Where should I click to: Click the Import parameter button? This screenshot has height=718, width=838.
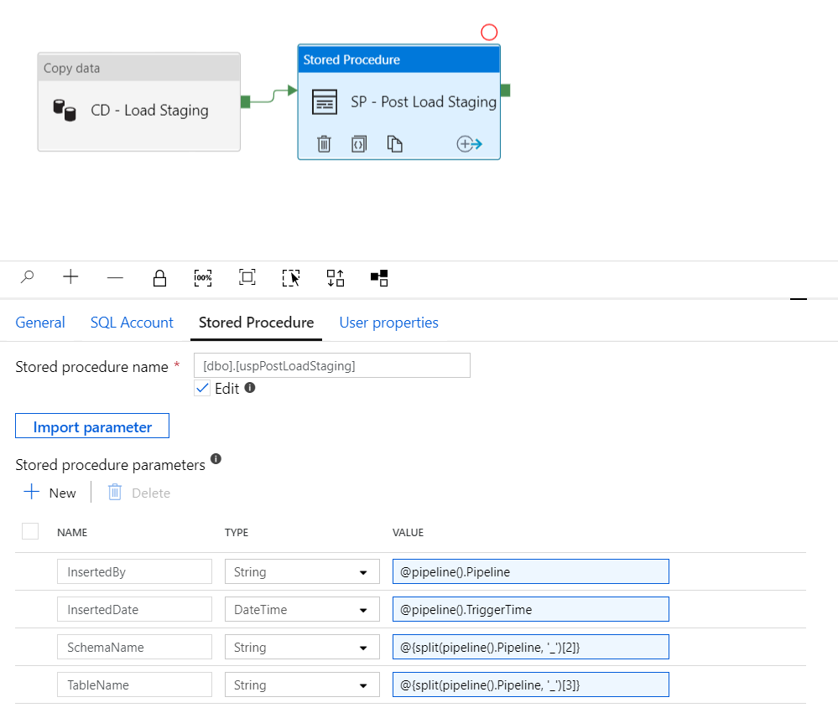pyautogui.click(x=91, y=426)
